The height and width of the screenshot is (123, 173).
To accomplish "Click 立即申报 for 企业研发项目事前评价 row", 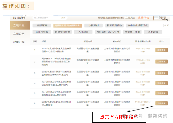I will coord(161,103).
